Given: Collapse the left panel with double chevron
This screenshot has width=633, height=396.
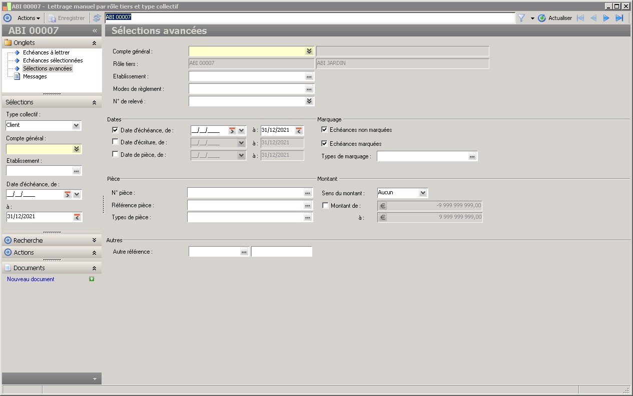Looking at the screenshot, I should 95,30.
